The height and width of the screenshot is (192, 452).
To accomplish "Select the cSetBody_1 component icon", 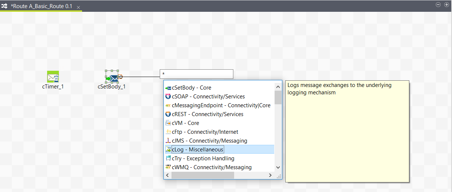I will pyautogui.click(x=113, y=77).
